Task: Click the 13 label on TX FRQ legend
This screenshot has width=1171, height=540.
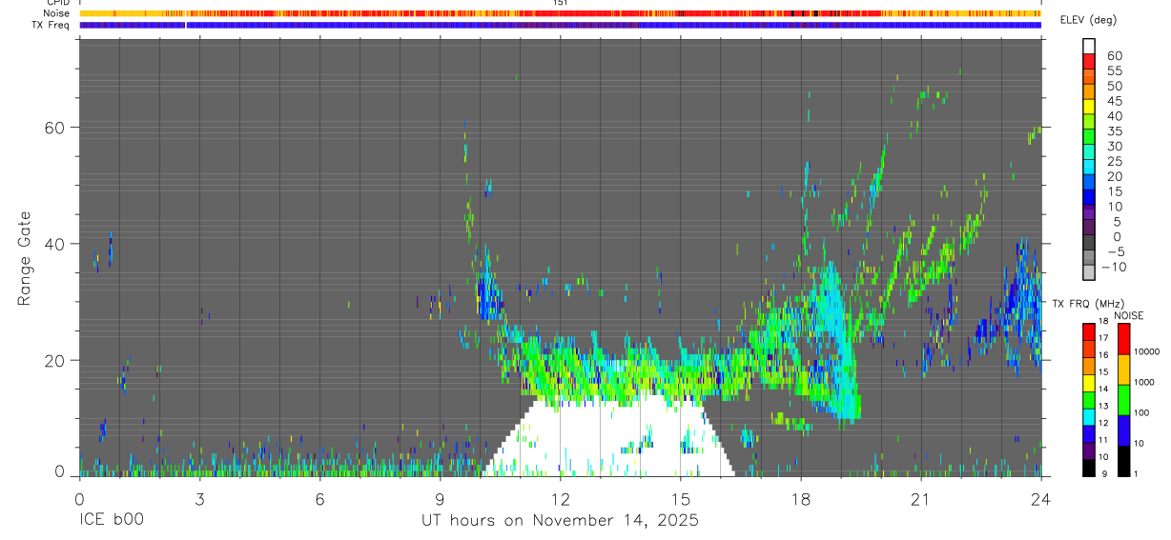Action: (1104, 407)
